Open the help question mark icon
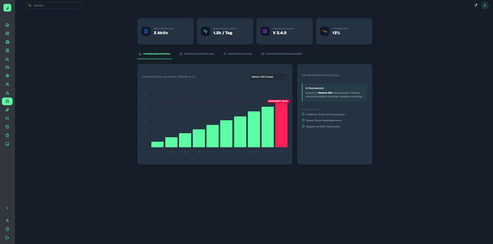 coord(7,229)
